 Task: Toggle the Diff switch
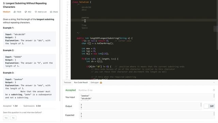(209, 106)
